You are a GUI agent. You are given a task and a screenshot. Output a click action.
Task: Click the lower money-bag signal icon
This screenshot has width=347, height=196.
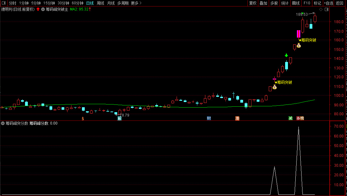coord(274,87)
